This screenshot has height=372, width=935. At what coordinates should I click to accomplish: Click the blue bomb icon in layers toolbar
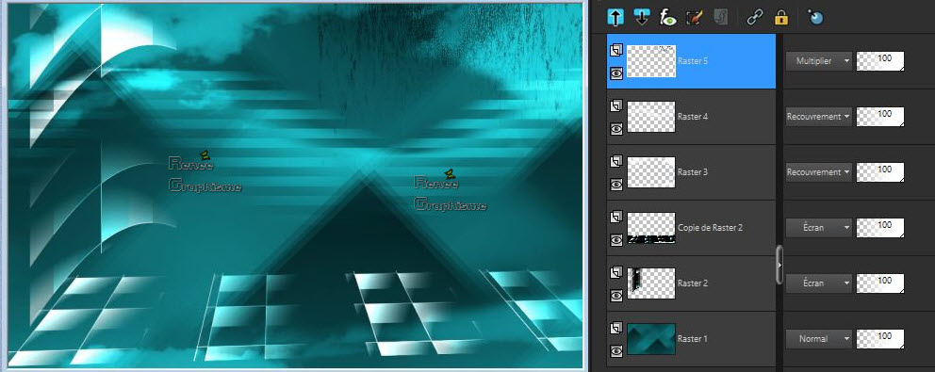[815, 17]
